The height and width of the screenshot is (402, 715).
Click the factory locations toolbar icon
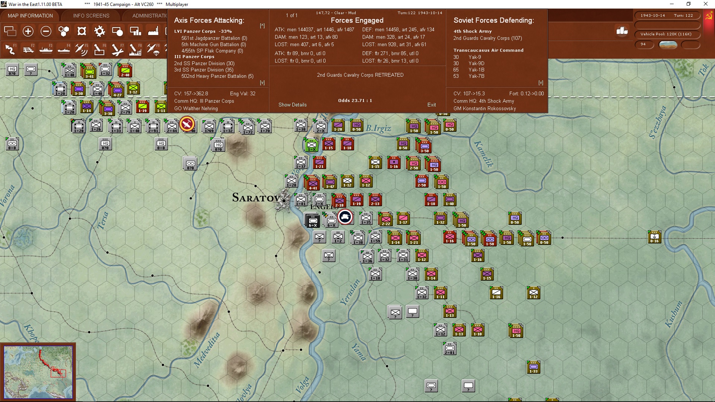pos(153,31)
